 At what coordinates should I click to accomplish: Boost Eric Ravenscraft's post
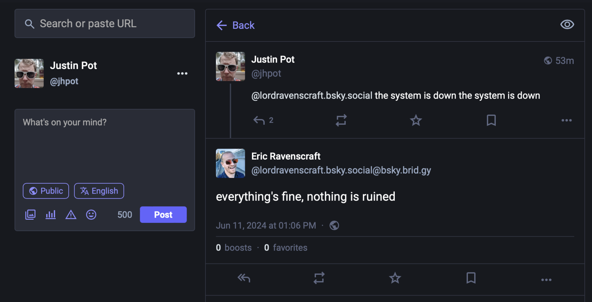tap(319, 278)
